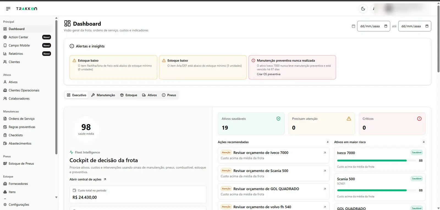Open arrow for 'Revisar orçamento de volvo fh 540'
Viewport: 440px width, 210px height.
pyautogui.click(x=325, y=207)
